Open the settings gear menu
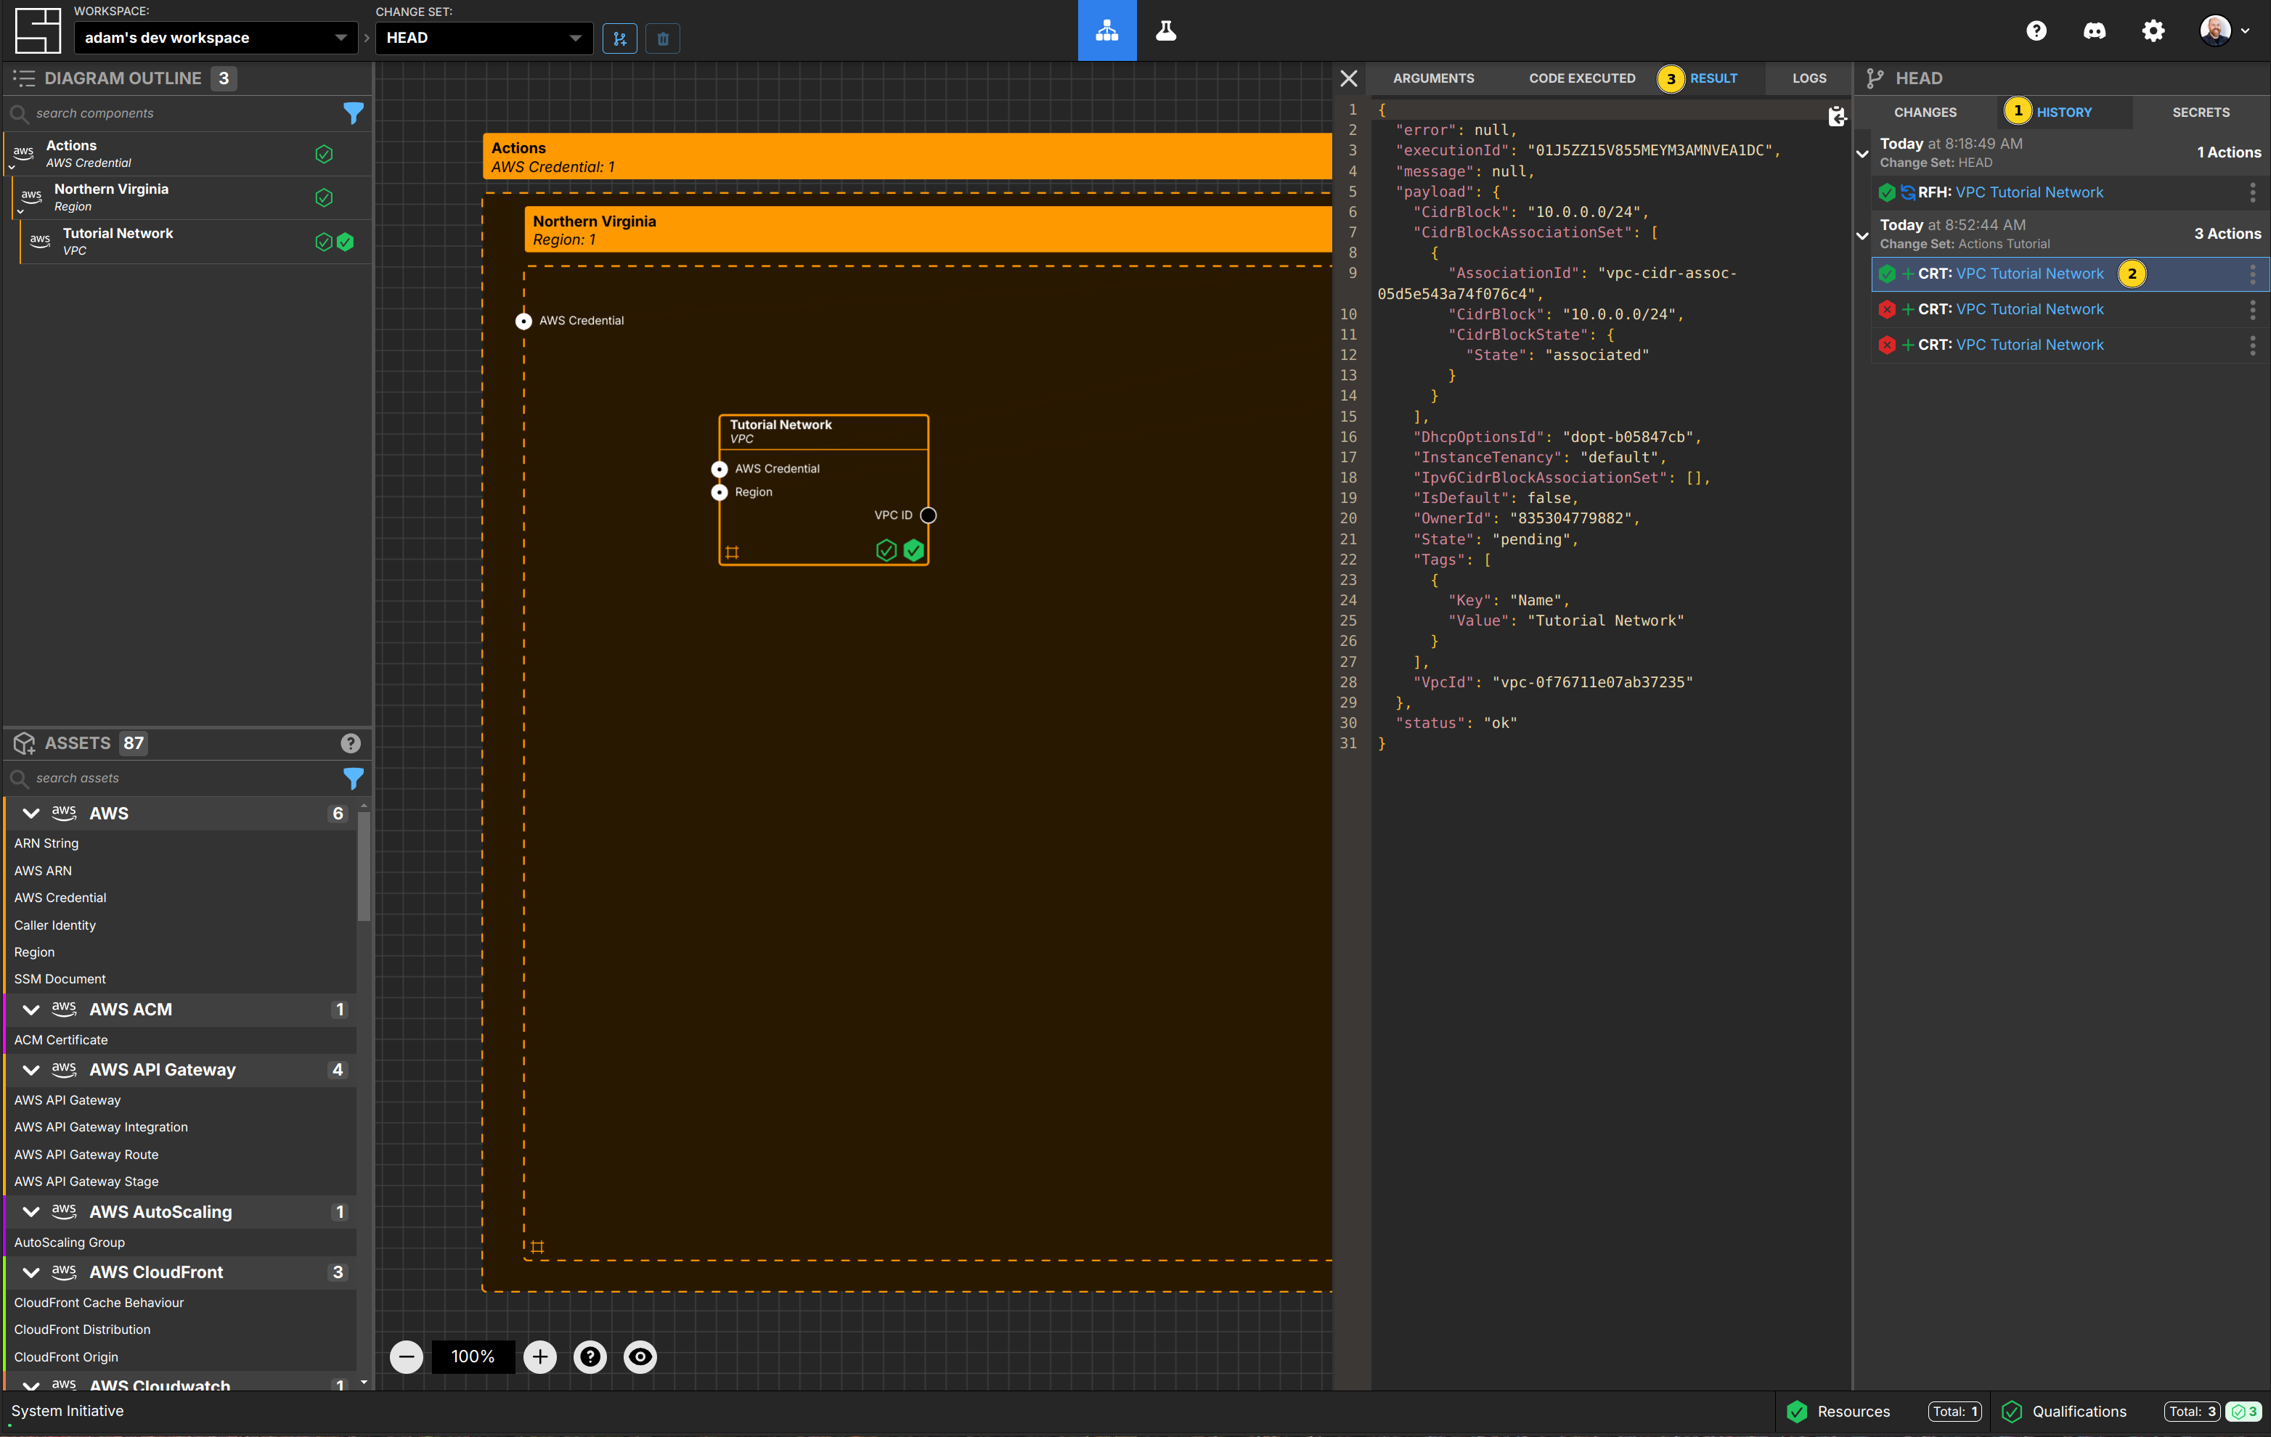 coord(2153,31)
